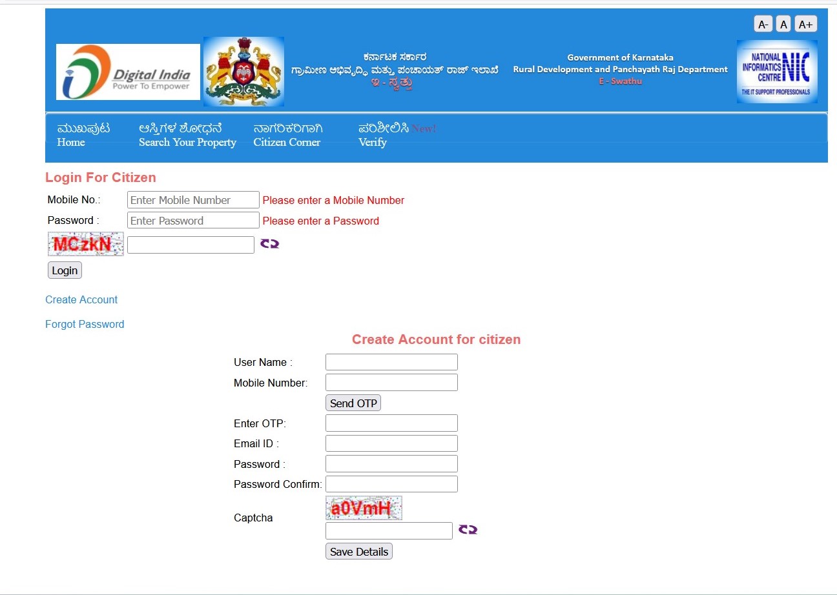Viewport: 837px width, 595px height.
Task: Click the Login For Citizen heading
Action: tap(101, 177)
